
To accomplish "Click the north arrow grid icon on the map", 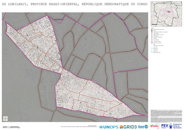I will pos(5,119).
